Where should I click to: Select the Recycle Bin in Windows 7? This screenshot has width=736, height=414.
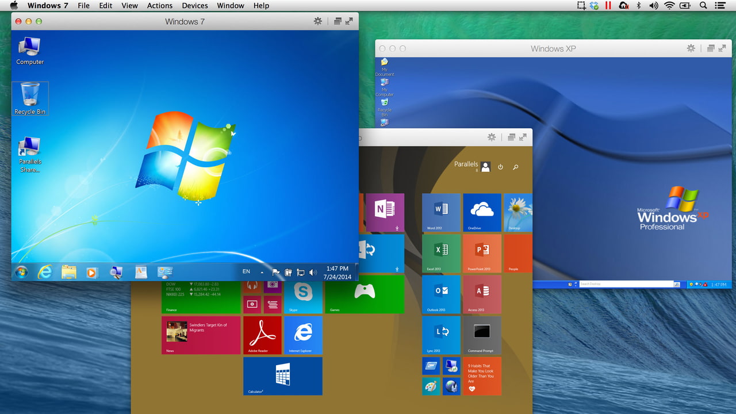click(x=30, y=98)
